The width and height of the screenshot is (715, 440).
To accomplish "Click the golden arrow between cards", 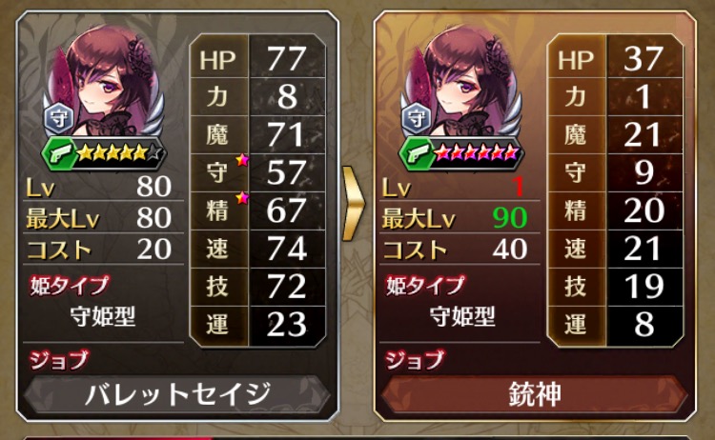I will [354, 203].
